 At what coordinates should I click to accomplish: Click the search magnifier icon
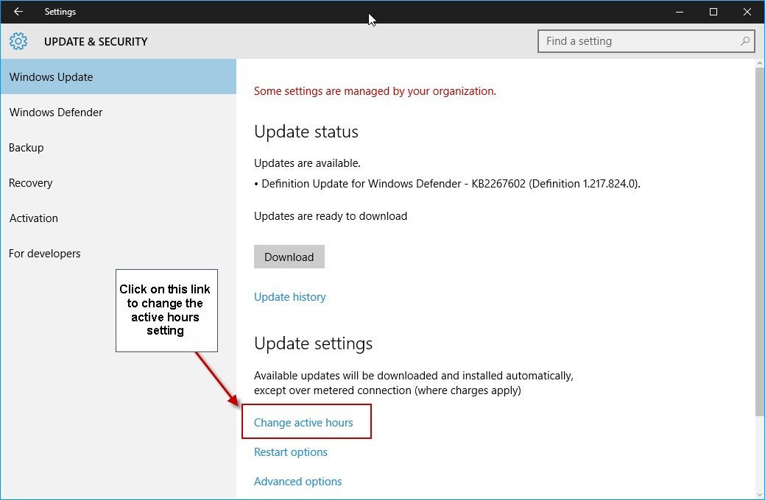pos(744,41)
